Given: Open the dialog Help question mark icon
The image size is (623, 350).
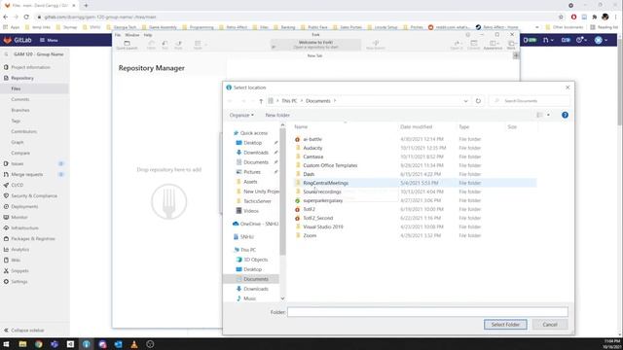Looking at the screenshot, I should tap(565, 115).
